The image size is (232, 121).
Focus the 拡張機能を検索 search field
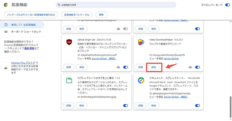[x=116, y=5]
